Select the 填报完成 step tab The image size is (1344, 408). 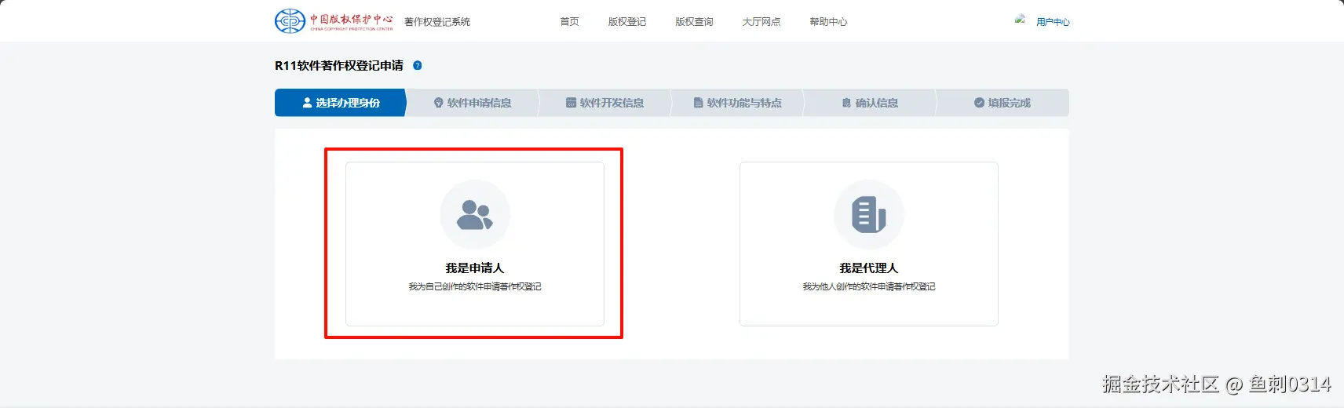tap(1003, 103)
